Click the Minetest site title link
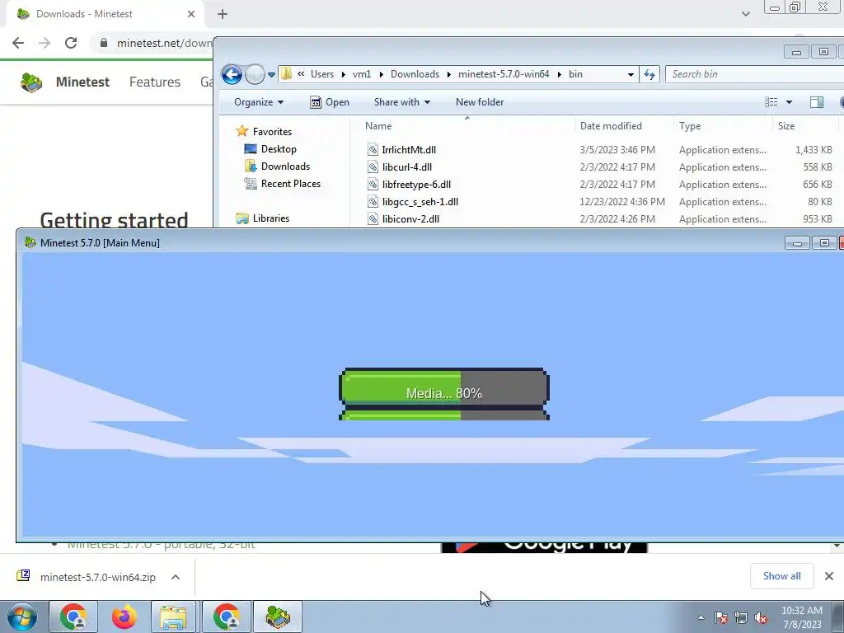This screenshot has height=633, width=844. coord(82,82)
